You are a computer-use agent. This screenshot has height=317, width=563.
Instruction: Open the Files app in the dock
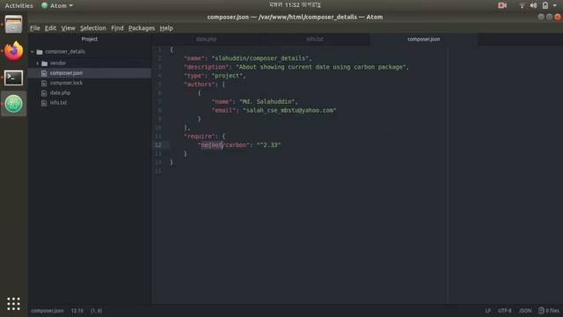tap(14, 25)
